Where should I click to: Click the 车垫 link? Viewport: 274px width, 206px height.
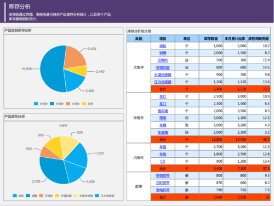click(x=163, y=154)
